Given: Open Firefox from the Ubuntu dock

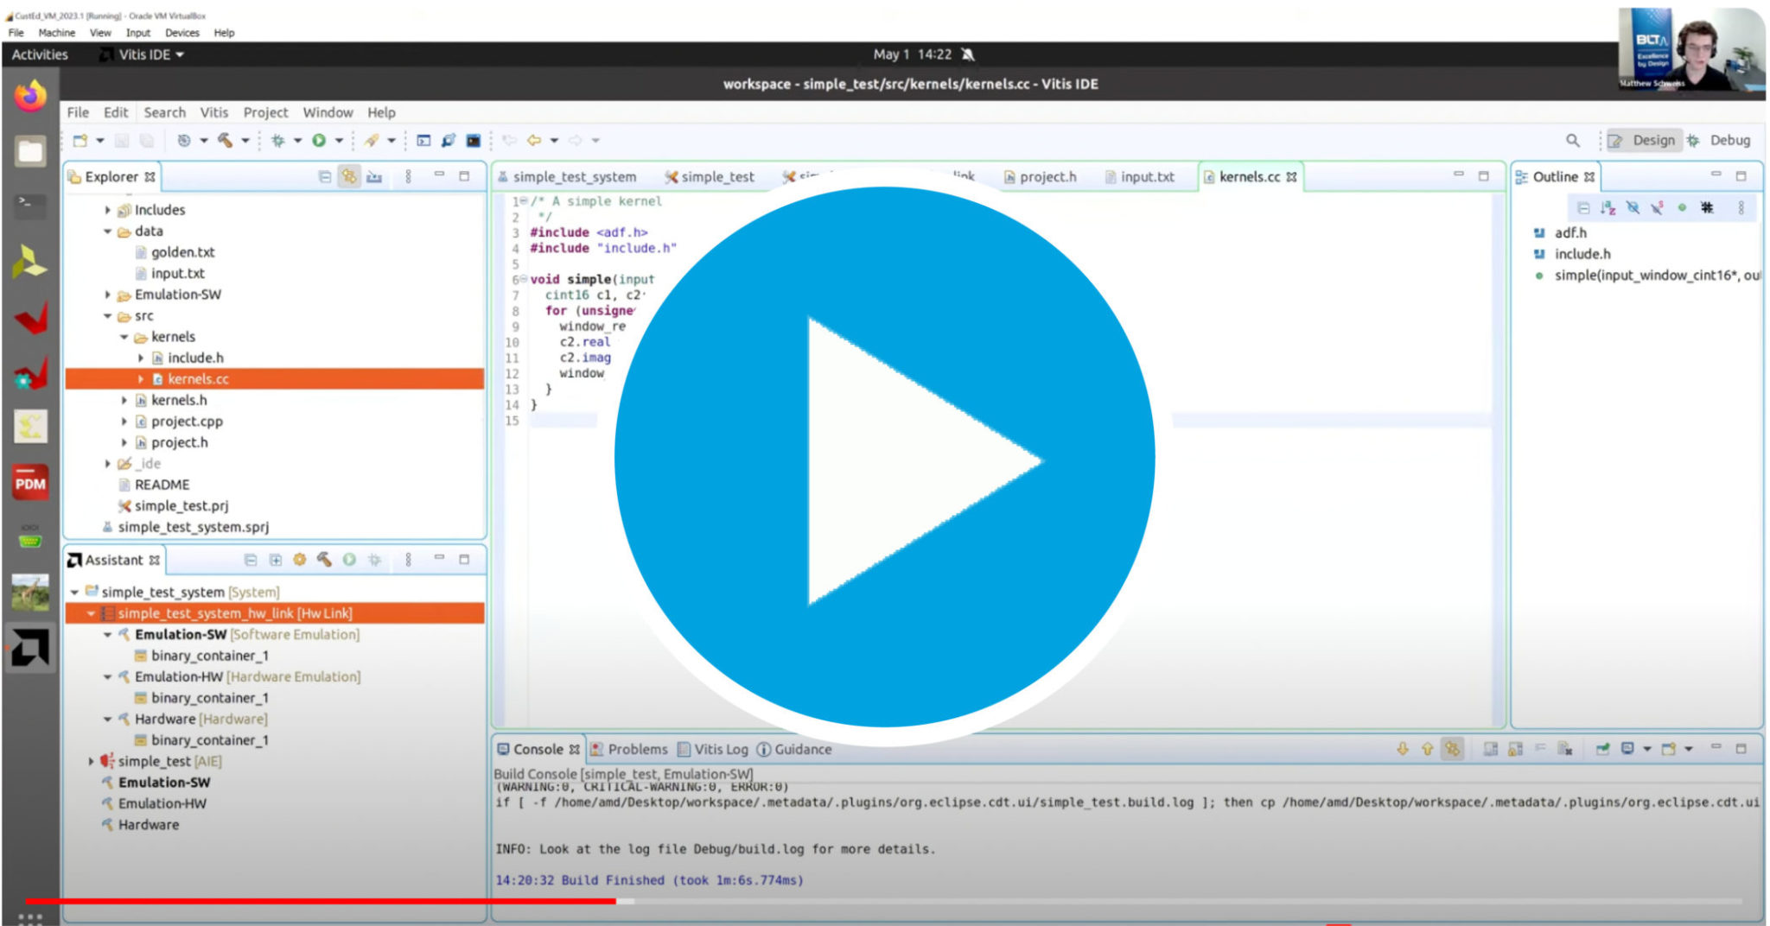Looking at the screenshot, I should pyautogui.click(x=30, y=96).
